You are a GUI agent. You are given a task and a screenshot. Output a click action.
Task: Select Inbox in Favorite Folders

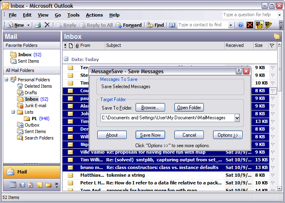coord(26,55)
